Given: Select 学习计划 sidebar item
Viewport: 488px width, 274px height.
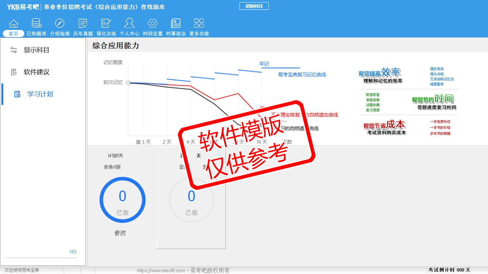Looking at the screenshot, I should point(40,94).
